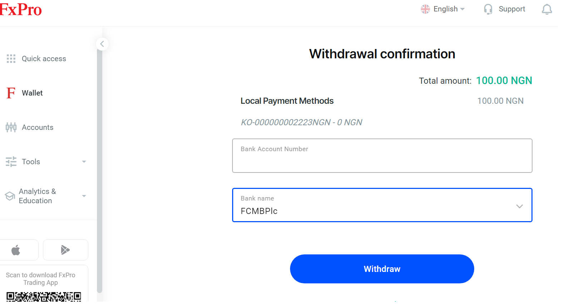
Task: Click the Google Play store button
Action: point(65,250)
